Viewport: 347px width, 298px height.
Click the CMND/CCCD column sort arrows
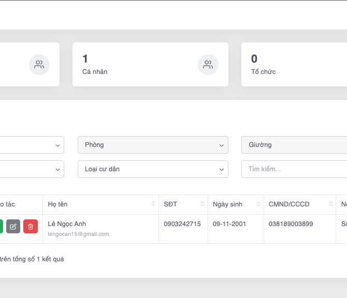330,204
